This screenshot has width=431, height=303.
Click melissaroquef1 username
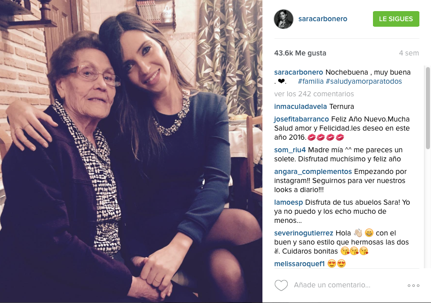299,264
